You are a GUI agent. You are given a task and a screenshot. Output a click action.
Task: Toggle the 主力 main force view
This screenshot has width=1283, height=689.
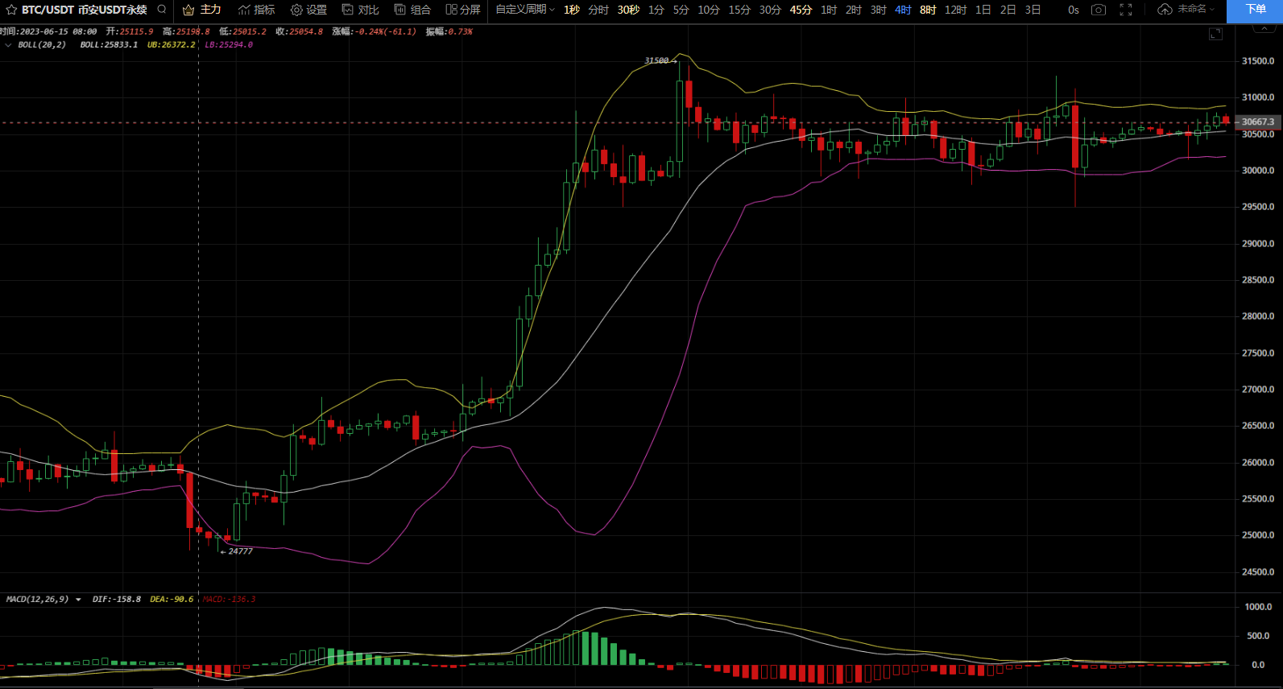(x=201, y=10)
